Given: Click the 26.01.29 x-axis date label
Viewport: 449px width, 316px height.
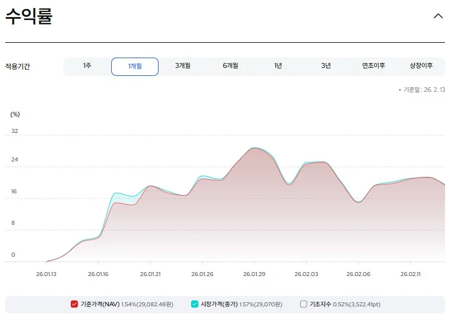Looking at the screenshot, I should pos(254,274).
